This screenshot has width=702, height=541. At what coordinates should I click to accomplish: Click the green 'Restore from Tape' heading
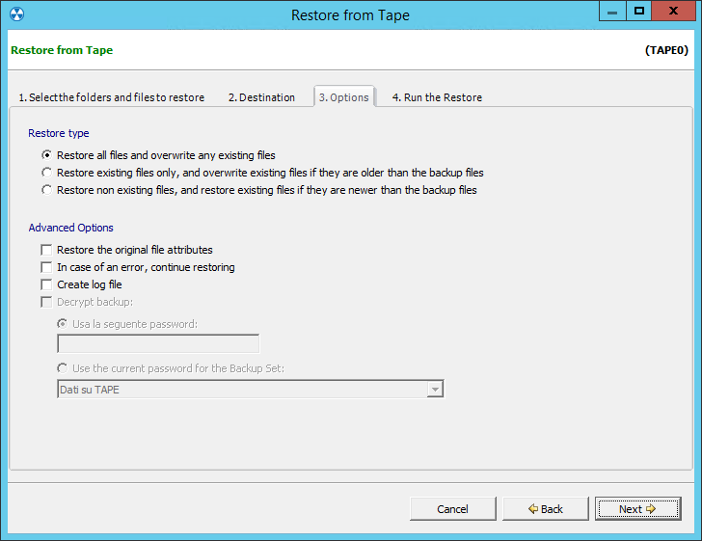click(62, 50)
